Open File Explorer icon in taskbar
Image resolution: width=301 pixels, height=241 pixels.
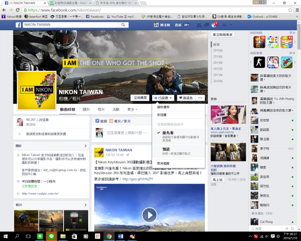(x=63, y=236)
